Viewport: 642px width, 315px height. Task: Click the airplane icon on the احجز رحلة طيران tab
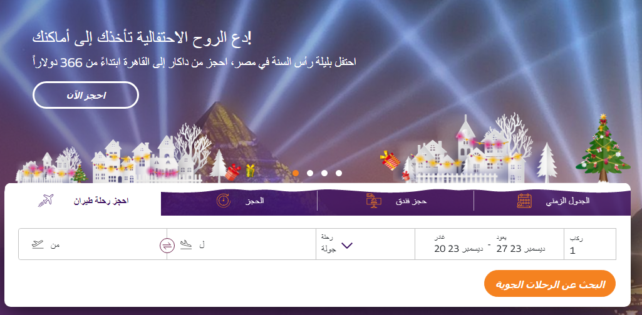(x=46, y=201)
